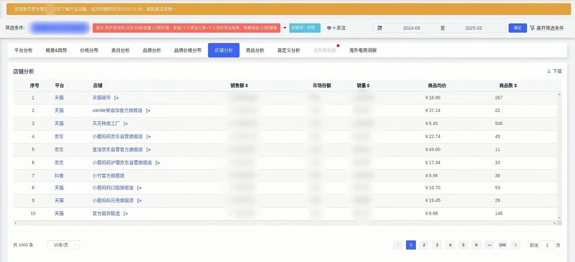Click the sort arrows beside 商品数

515,85
